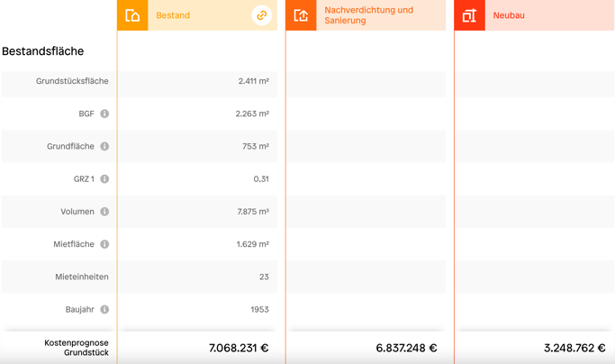Click the 3.248.762 € cost forecast
This screenshot has height=364, width=615.
[574, 348]
